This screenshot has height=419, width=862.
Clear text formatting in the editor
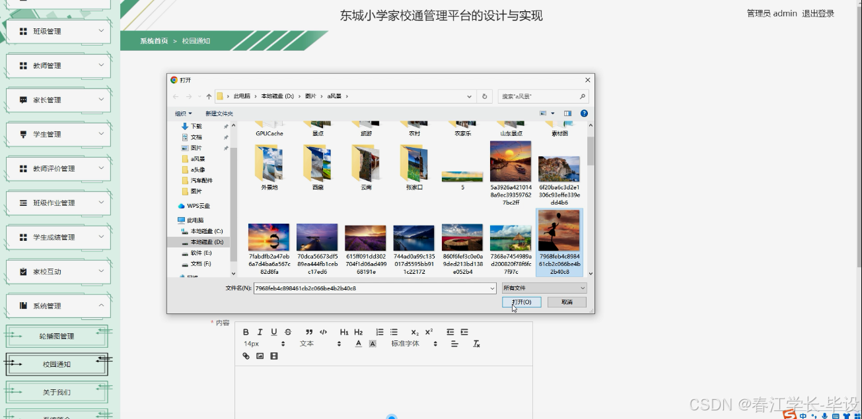(x=476, y=344)
